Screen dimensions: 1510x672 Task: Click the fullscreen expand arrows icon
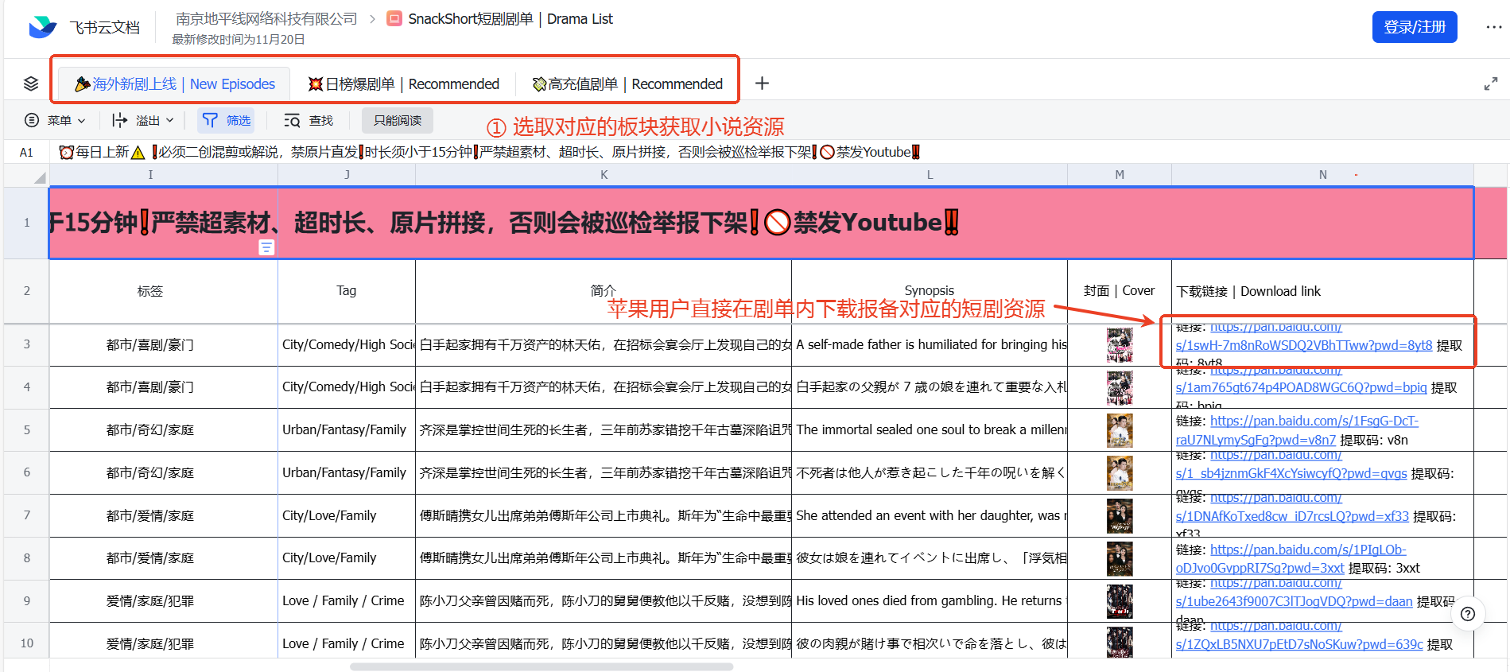(1490, 84)
